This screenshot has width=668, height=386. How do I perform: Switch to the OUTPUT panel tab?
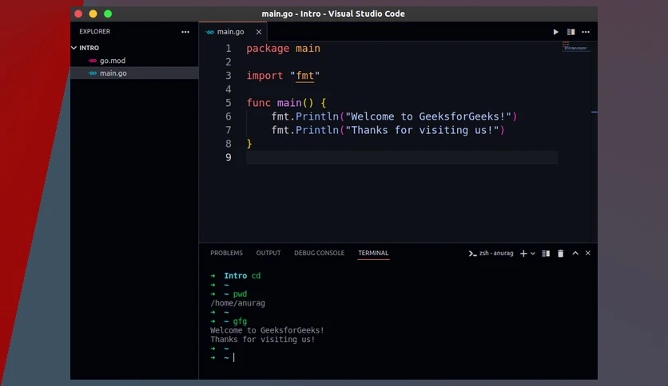(x=268, y=253)
